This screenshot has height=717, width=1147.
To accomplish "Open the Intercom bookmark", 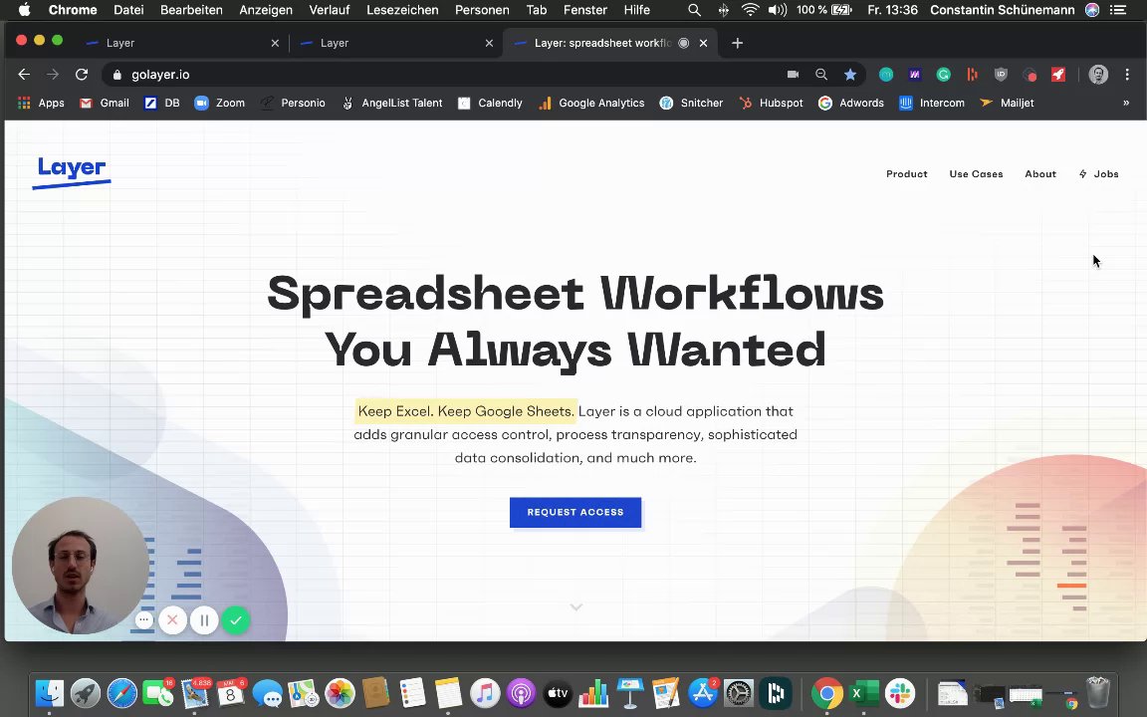I will (932, 104).
